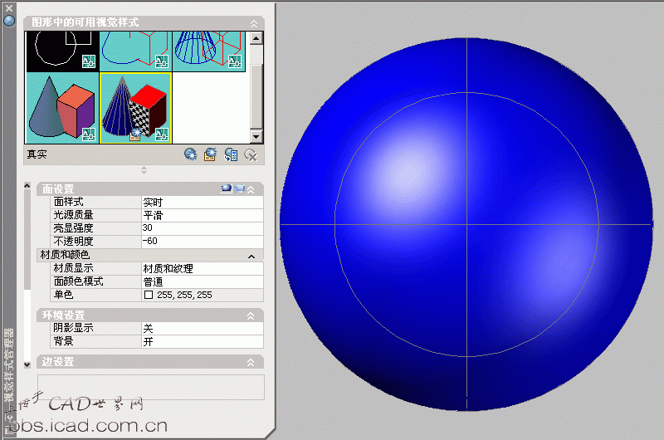Click the 亮显强度 value field showing 30
The height and width of the screenshot is (440, 664).
pos(201,227)
